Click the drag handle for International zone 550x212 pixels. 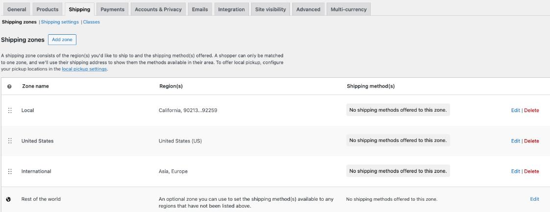[10, 171]
